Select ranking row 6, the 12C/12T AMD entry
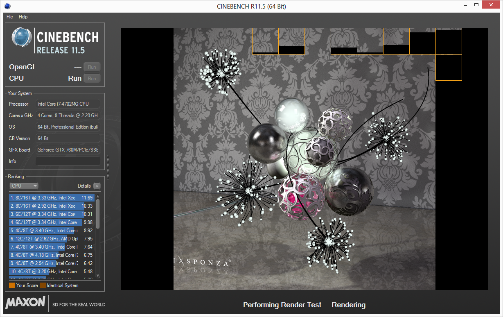Screen dimensions: 503x317 [52, 239]
